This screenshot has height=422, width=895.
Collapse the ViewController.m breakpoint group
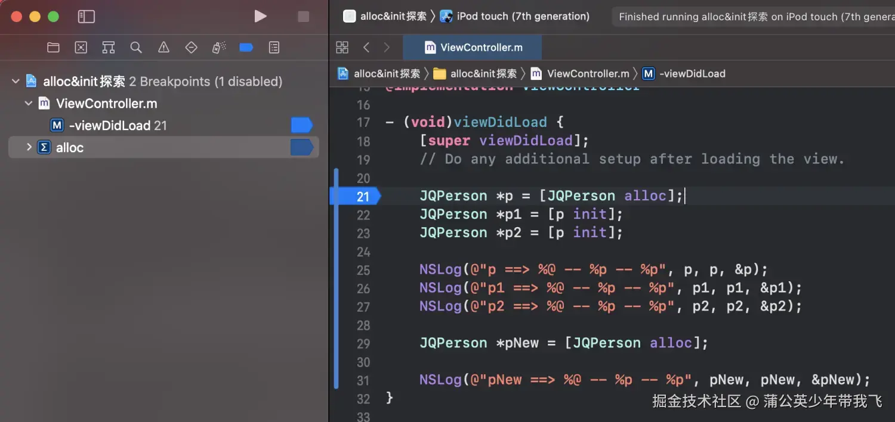(x=28, y=103)
